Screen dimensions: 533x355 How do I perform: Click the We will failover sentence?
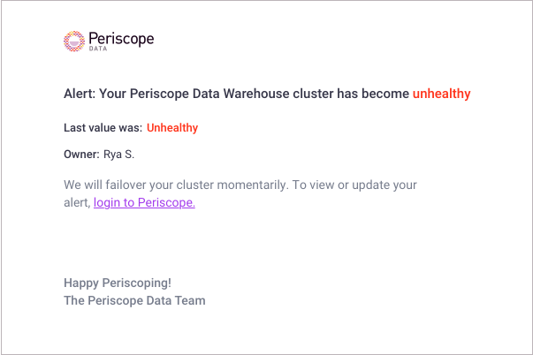pos(176,185)
